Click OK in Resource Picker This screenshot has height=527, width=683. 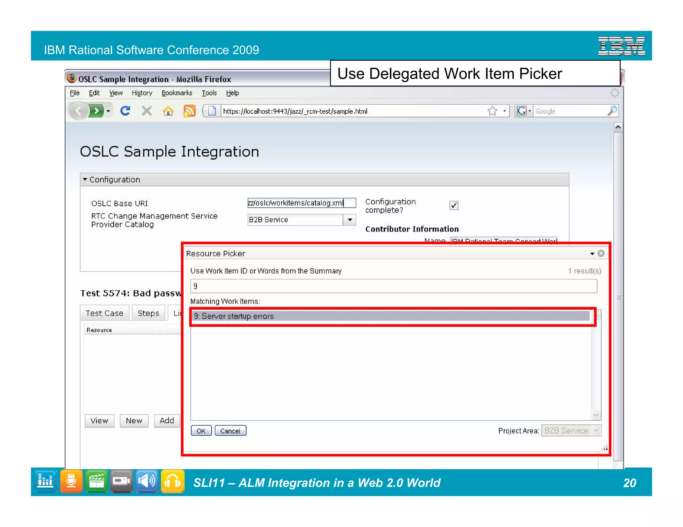pos(201,431)
